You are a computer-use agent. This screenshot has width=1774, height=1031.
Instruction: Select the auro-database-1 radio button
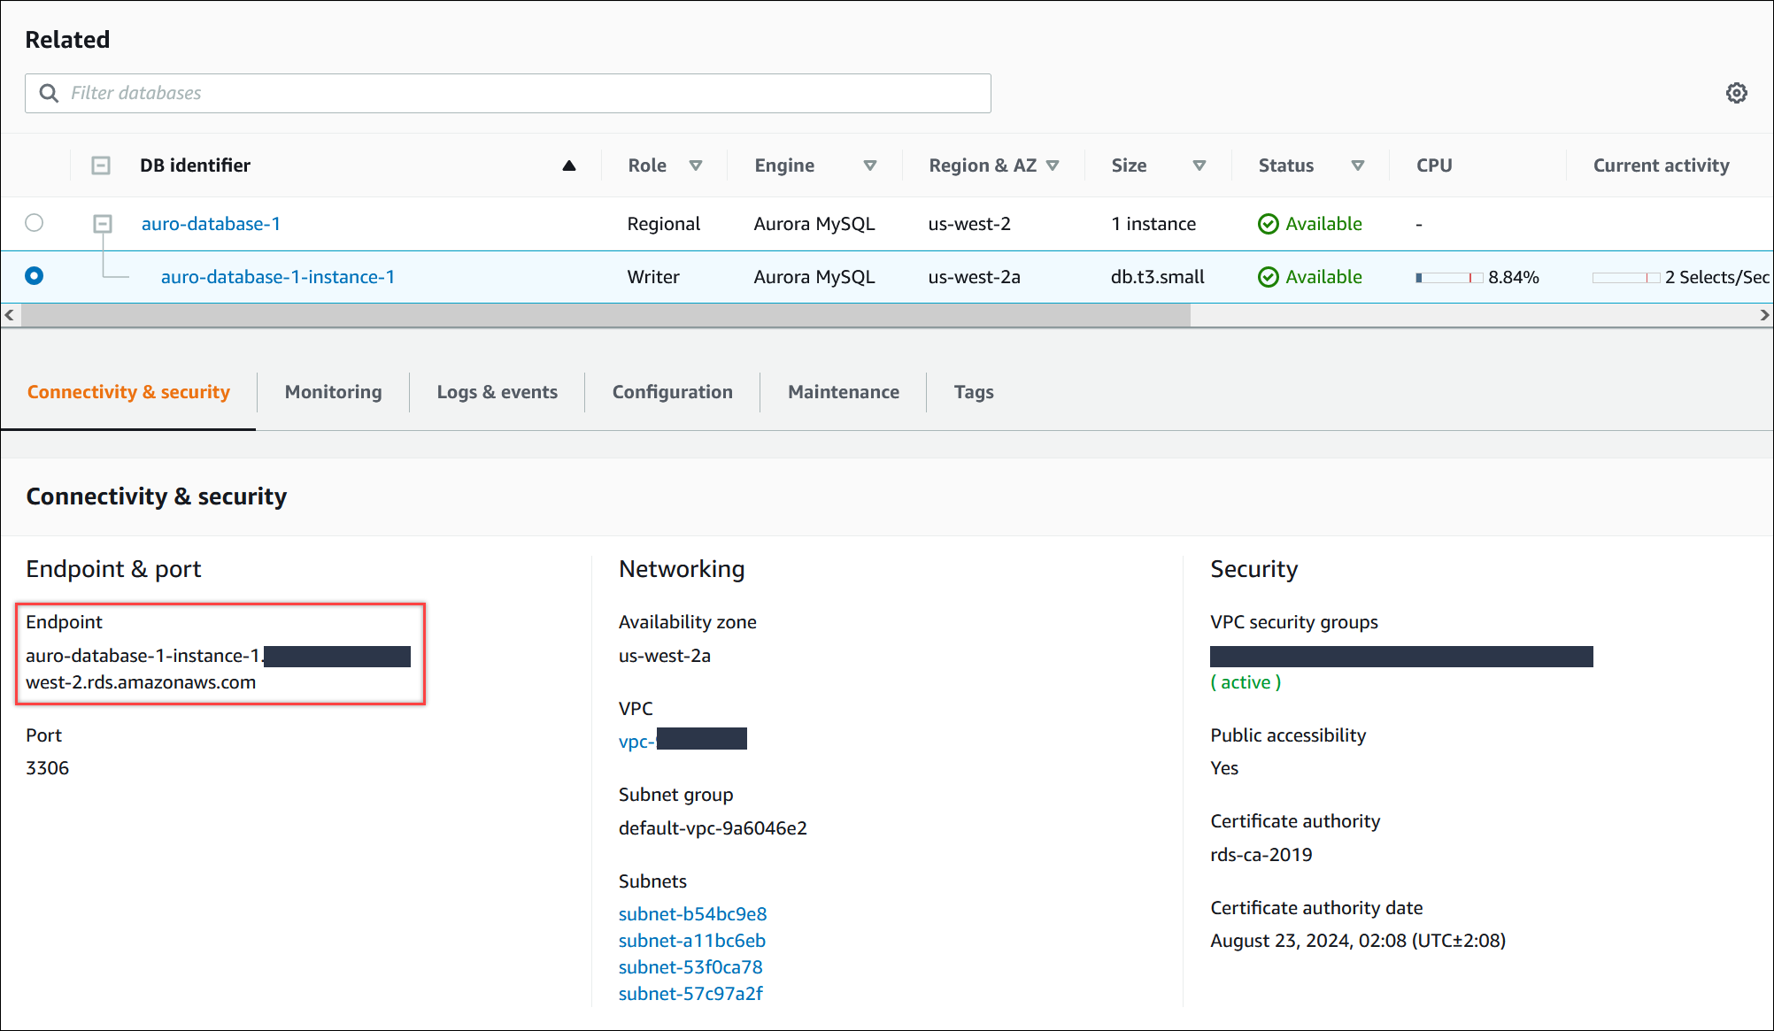coord(35,223)
